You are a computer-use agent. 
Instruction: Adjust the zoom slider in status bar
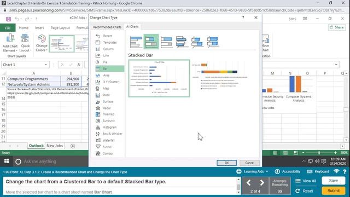[319, 153]
